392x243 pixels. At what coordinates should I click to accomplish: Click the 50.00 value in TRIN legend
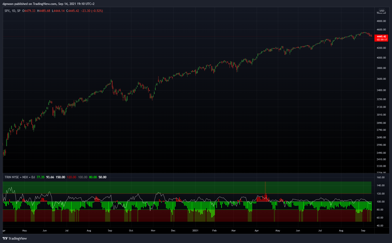point(103,177)
